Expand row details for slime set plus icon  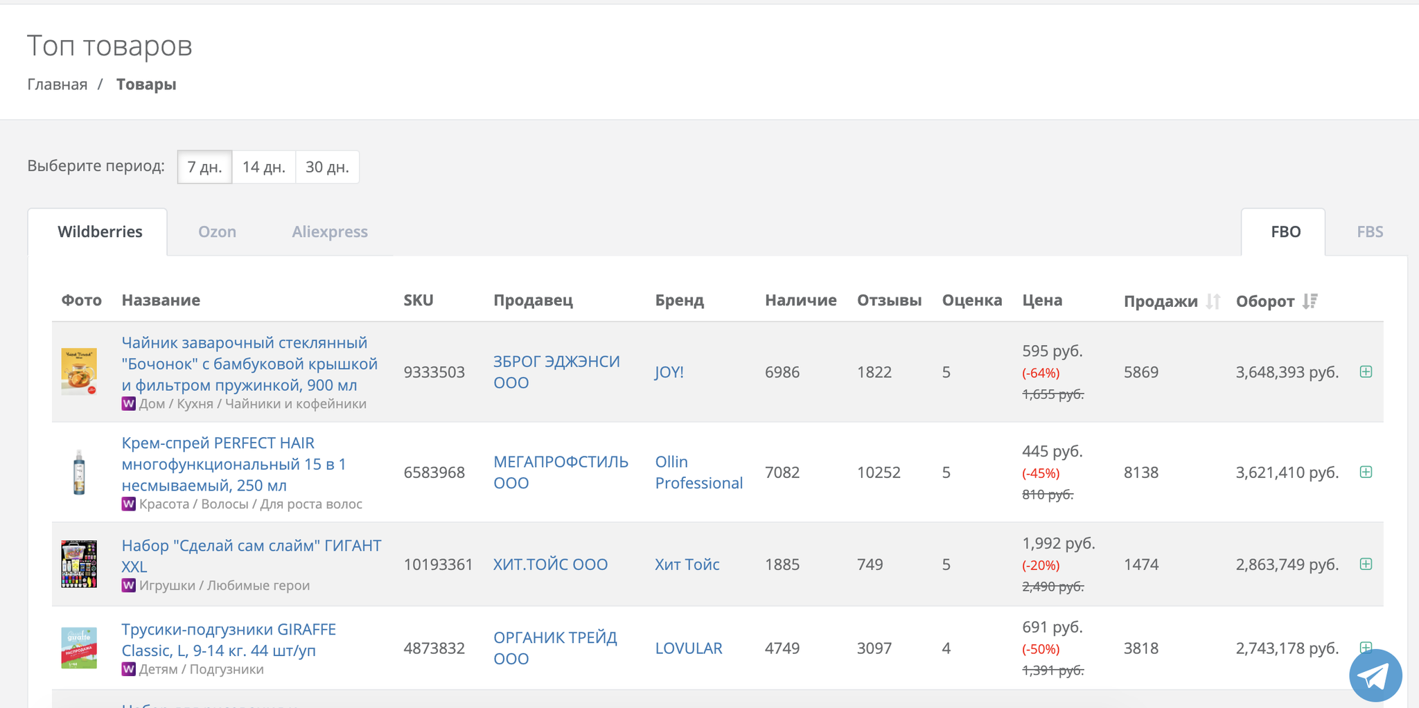pos(1366,564)
